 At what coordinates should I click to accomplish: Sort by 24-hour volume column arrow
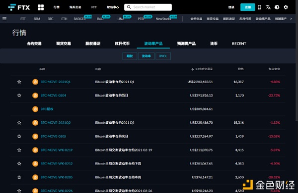click(x=193, y=69)
